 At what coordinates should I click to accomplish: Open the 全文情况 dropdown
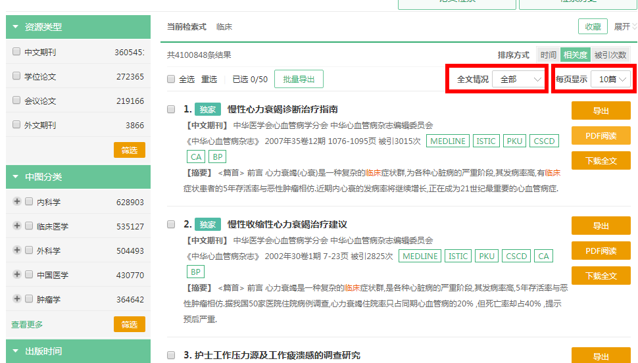(519, 80)
